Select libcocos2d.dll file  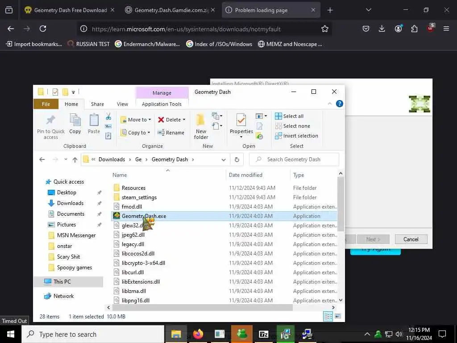coord(224,254)
